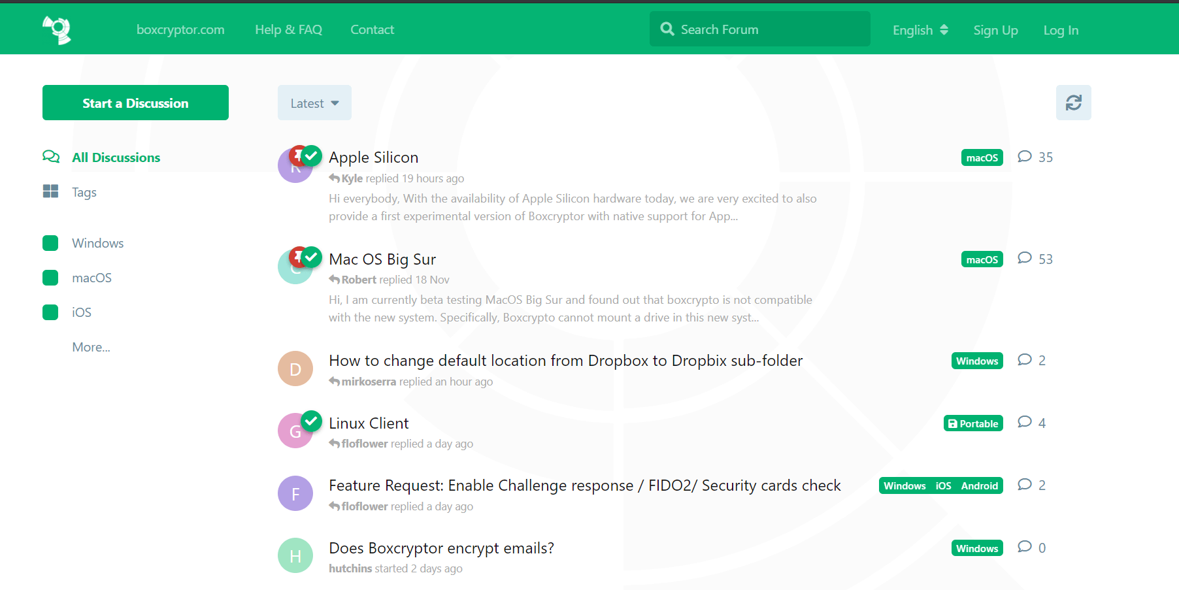Click username Kyle under Apple Silicon
This screenshot has height=590, width=1179.
(352, 178)
